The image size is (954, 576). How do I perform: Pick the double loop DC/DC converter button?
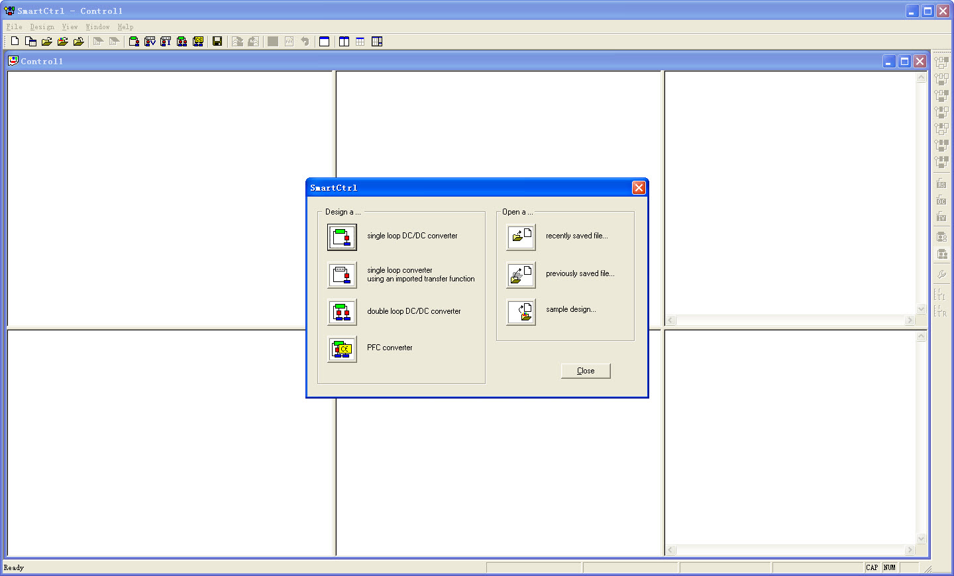pos(342,312)
